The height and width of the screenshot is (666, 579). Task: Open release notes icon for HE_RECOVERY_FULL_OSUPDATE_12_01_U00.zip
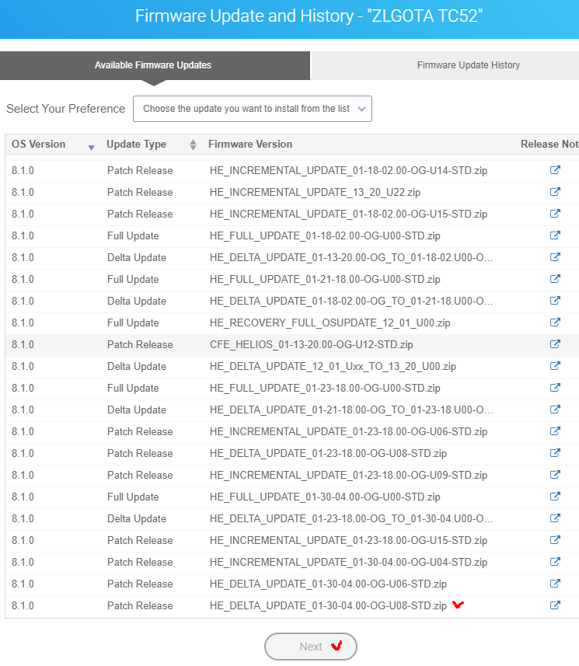555,323
